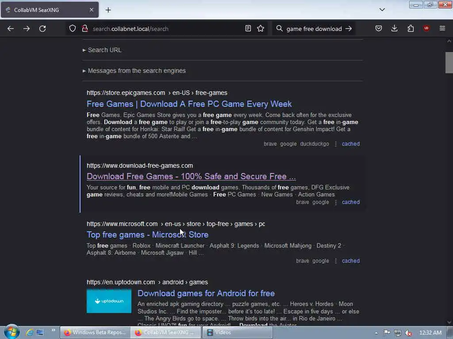The height and width of the screenshot is (339, 453).
Task: Click the www.download-free-games.com URL text
Action: click(x=140, y=166)
